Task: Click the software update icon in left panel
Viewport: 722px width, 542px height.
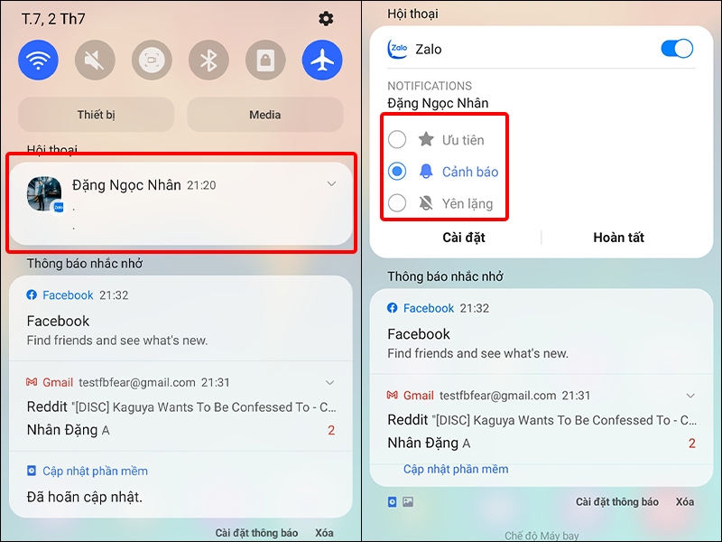Action: point(32,471)
